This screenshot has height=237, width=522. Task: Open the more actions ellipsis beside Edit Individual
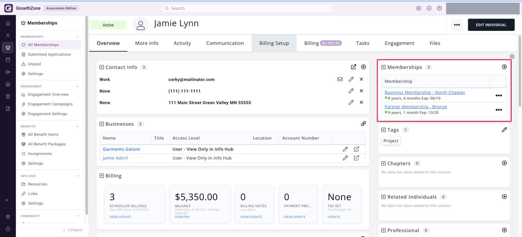457,25
